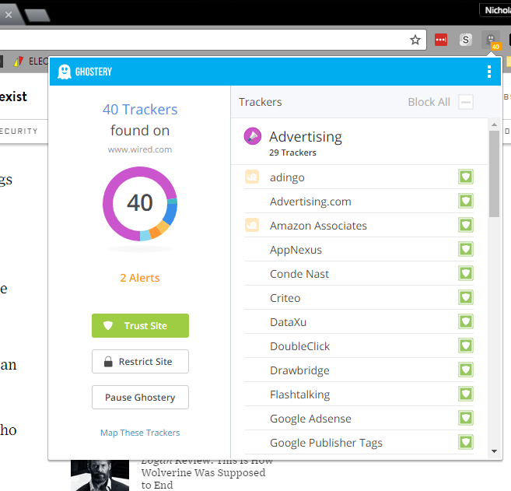Select the Flashtalking tracker name
Screen dimensions: 511x491
pyautogui.click(x=299, y=395)
